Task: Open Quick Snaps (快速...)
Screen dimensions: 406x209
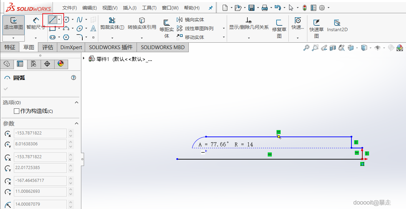Action: click(298, 23)
